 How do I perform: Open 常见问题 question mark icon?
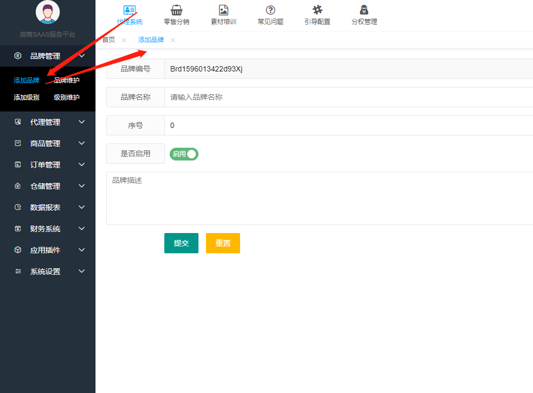271,10
